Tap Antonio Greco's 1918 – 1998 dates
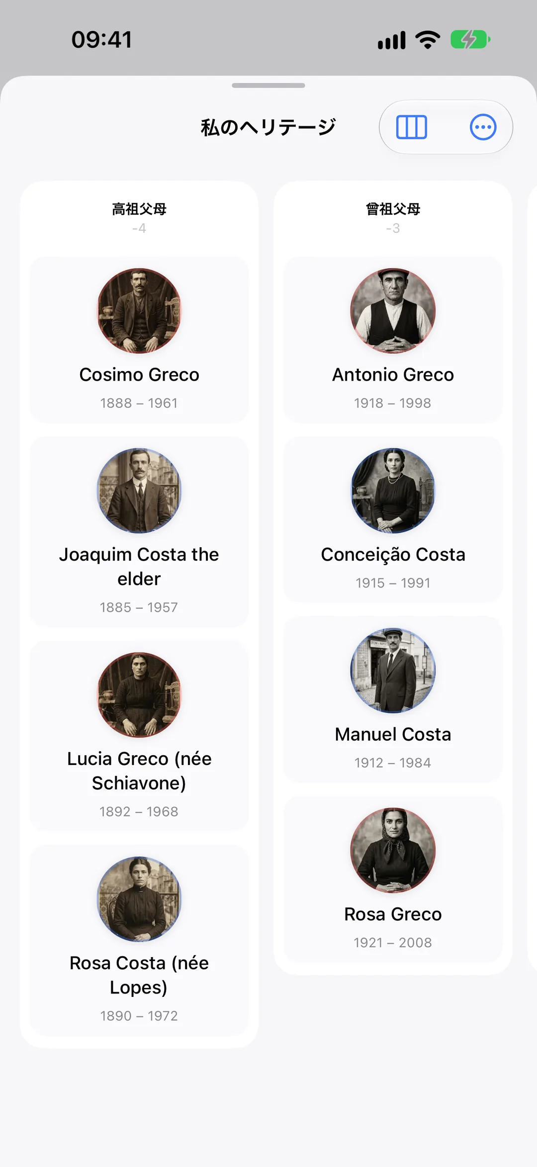The height and width of the screenshot is (1167, 537). (393, 403)
